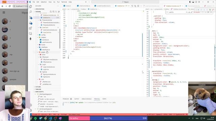Open the Selection menu
Image resolution: width=216 pixels, height=121 pixels.
point(44,2)
